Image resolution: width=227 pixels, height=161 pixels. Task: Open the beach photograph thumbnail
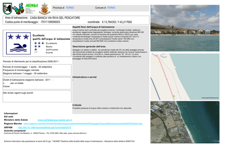pos(185,28)
